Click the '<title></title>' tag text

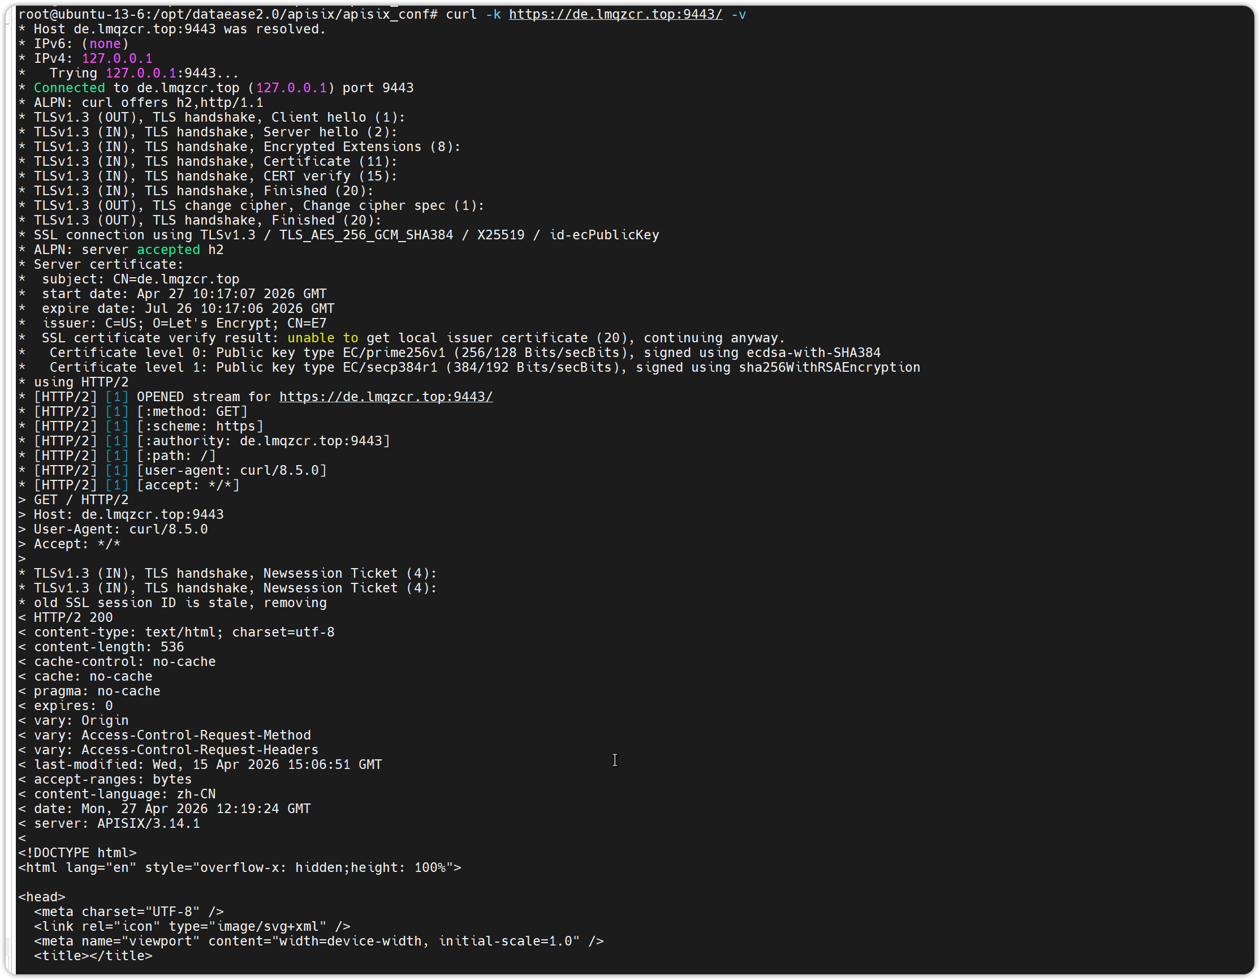point(93,956)
